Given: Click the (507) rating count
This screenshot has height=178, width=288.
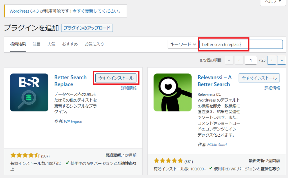Looking at the screenshot, I should pyautogui.click(x=45, y=156).
